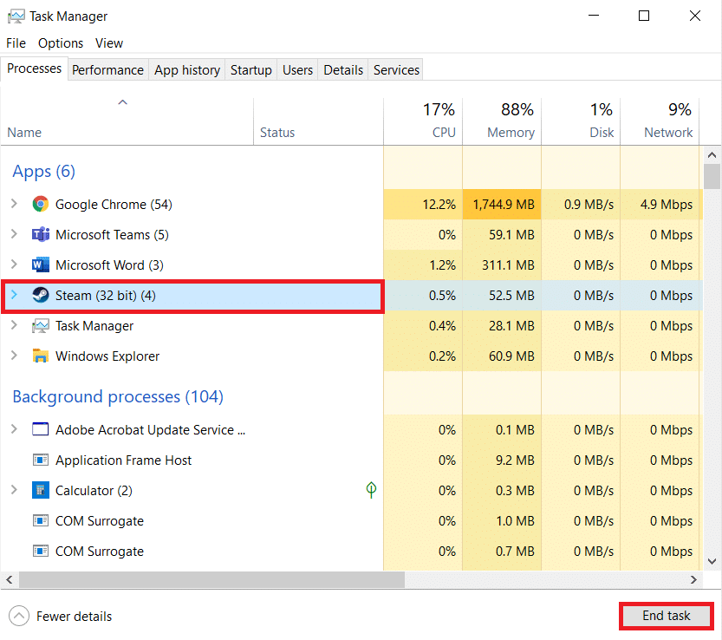
Task: Click the End task button
Action: coord(666,616)
